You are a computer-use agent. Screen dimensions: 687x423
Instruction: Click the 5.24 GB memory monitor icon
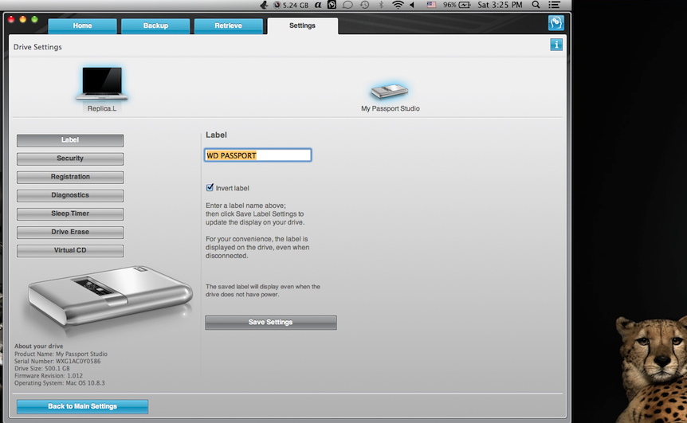pyautogui.click(x=291, y=5)
